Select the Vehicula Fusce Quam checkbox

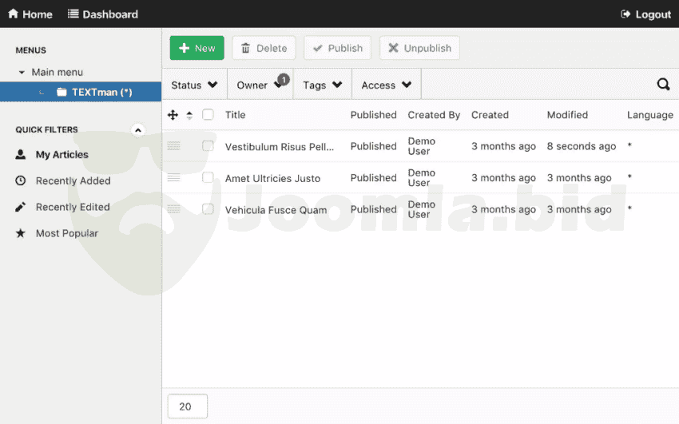(208, 209)
